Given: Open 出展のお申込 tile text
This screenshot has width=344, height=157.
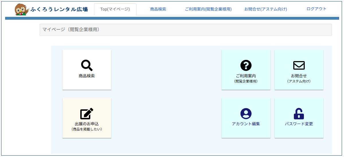Looking at the screenshot, I should click(87, 124).
